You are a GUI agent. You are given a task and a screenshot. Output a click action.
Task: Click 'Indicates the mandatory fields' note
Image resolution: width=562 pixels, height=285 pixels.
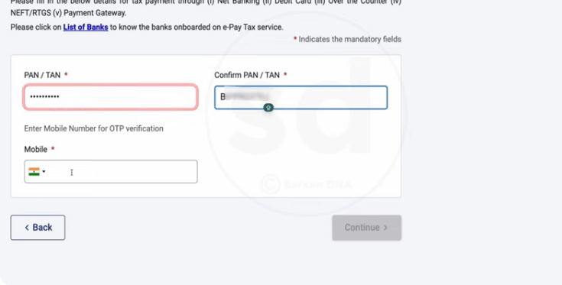click(x=350, y=40)
